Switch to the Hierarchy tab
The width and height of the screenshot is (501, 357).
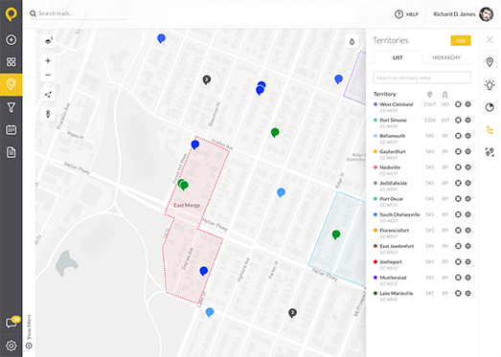point(446,57)
